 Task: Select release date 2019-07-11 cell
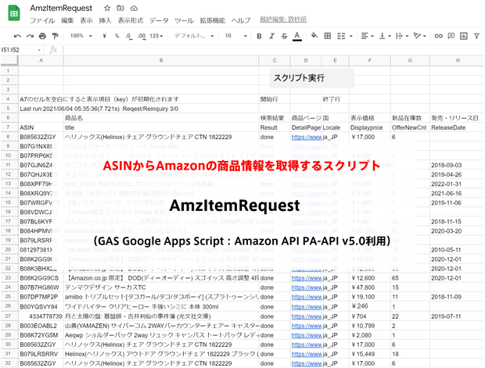pyautogui.click(x=456, y=316)
